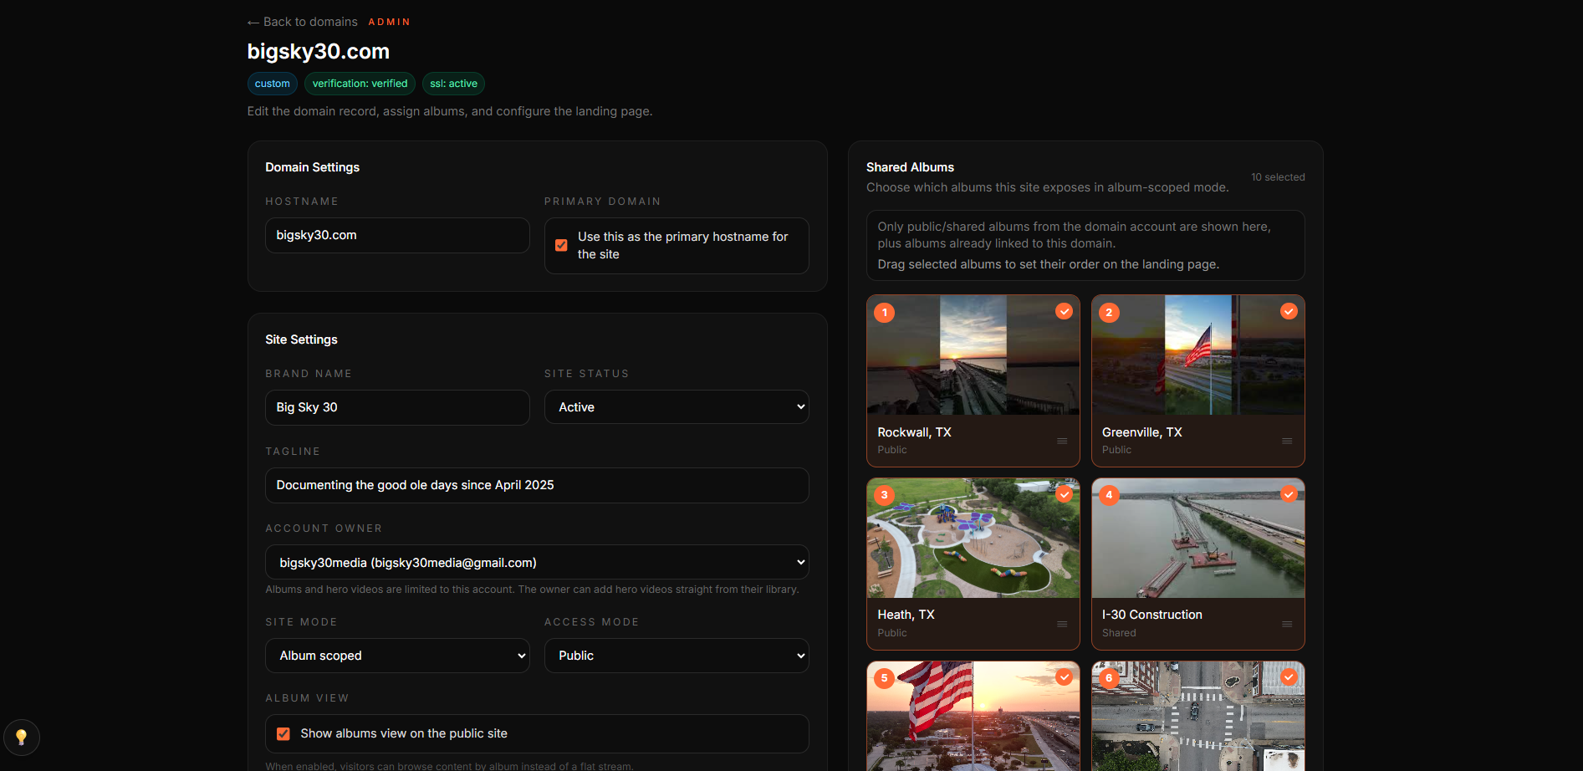Viewport: 1583px width, 771px height.
Task: Click the 'Rockwall, TX' album title
Action: 915,432
